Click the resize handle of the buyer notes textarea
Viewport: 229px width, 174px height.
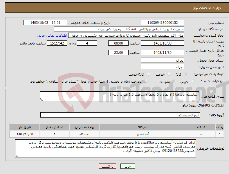(x=17, y=156)
